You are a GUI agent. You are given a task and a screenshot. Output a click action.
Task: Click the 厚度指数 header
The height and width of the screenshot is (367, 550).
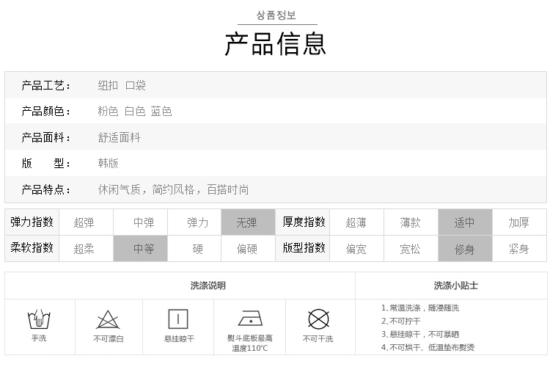pyautogui.click(x=303, y=222)
